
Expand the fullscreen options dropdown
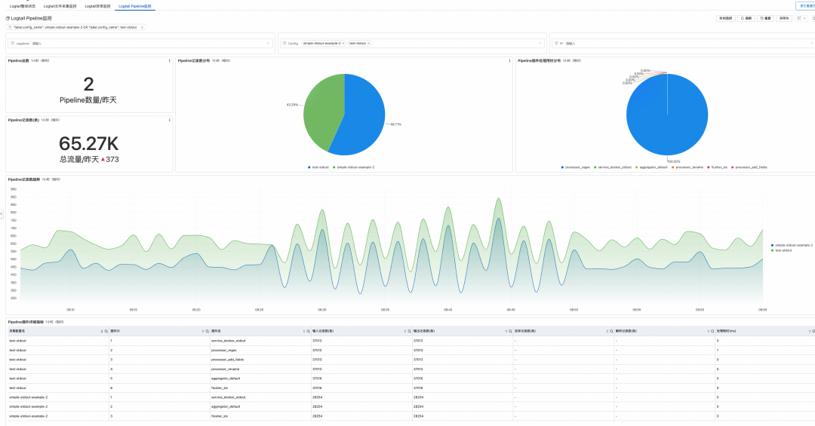801,18
